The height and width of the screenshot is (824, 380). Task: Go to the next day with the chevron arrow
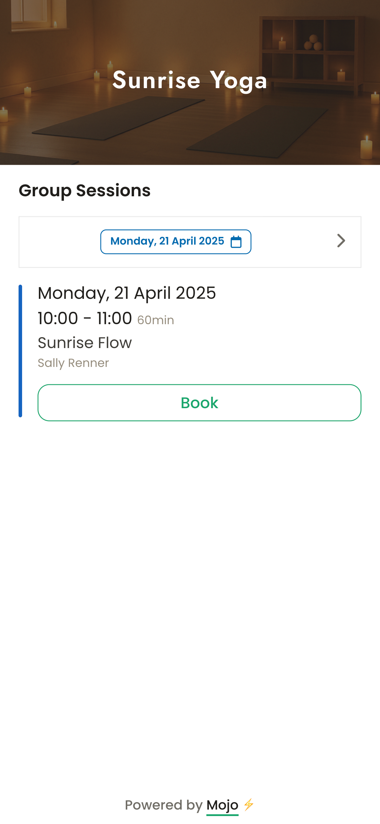pos(341,241)
